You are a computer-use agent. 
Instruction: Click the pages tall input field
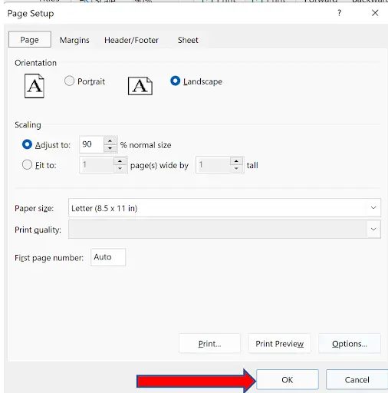point(213,165)
